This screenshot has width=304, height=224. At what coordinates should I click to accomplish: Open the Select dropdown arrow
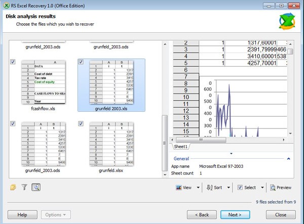point(262,188)
